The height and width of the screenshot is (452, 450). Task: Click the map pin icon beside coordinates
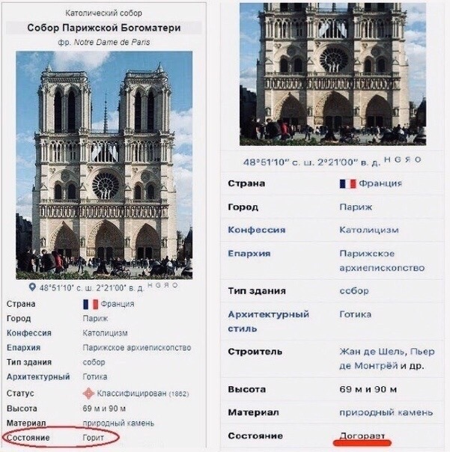click(32, 287)
